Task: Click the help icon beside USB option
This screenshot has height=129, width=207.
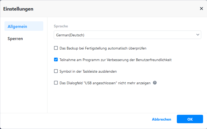Action: pyautogui.click(x=155, y=83)
